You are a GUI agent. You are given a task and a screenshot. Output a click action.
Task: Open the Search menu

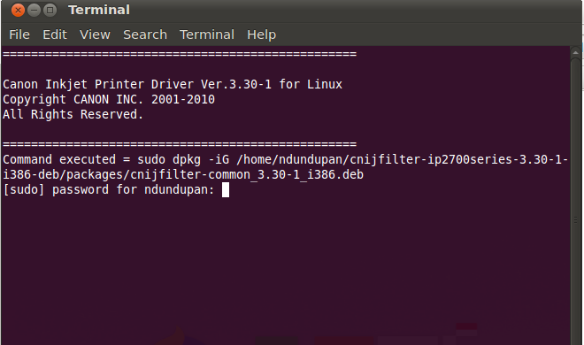pos(145,34)
